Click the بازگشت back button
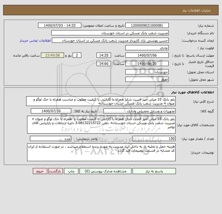Viewport: 222px width, 214px height. click(x=55, y=171)
